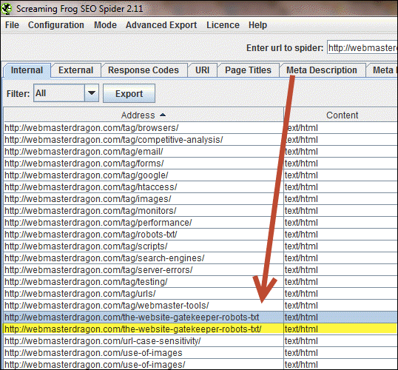Switch to the URI tab
The width and height of the screenshot is (398, 370).
tap(202, 70)
